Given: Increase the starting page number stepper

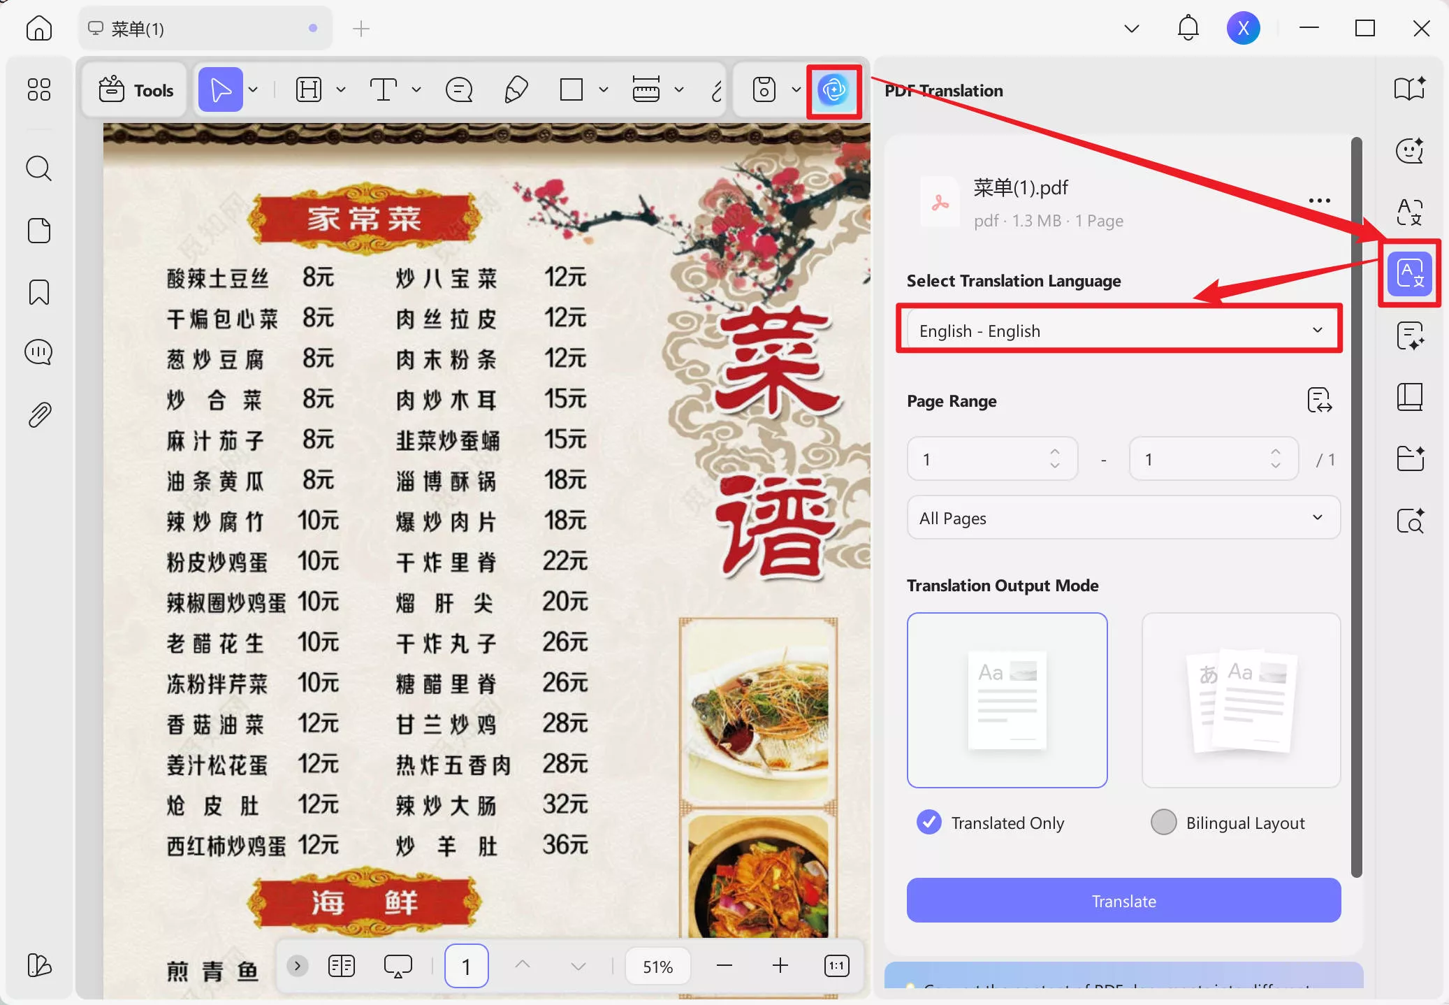Looking at the screenshot, I should (1054, 451).
